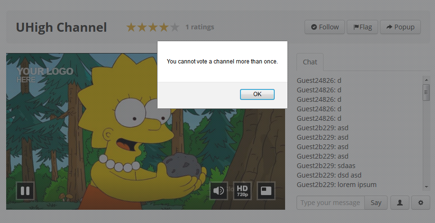
Task: Toggle the video display mode icon
Action: 266,191
